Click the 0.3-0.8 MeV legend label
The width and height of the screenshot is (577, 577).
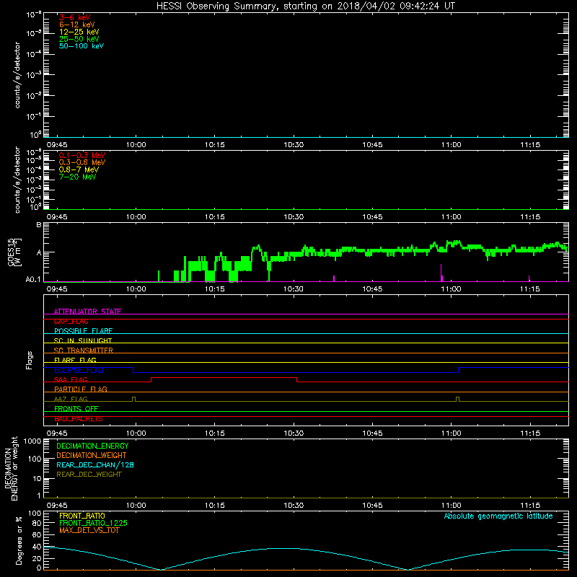(82, 162)
